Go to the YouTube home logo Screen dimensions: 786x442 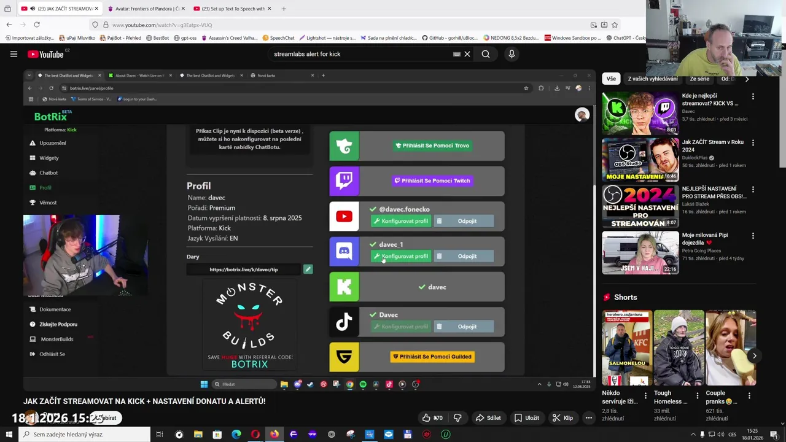tap(45, 54)
